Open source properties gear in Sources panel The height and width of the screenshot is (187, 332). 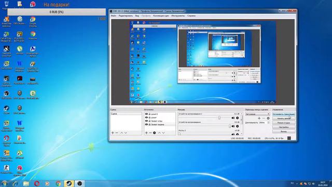pyautogui.click(x=155, y=133)
